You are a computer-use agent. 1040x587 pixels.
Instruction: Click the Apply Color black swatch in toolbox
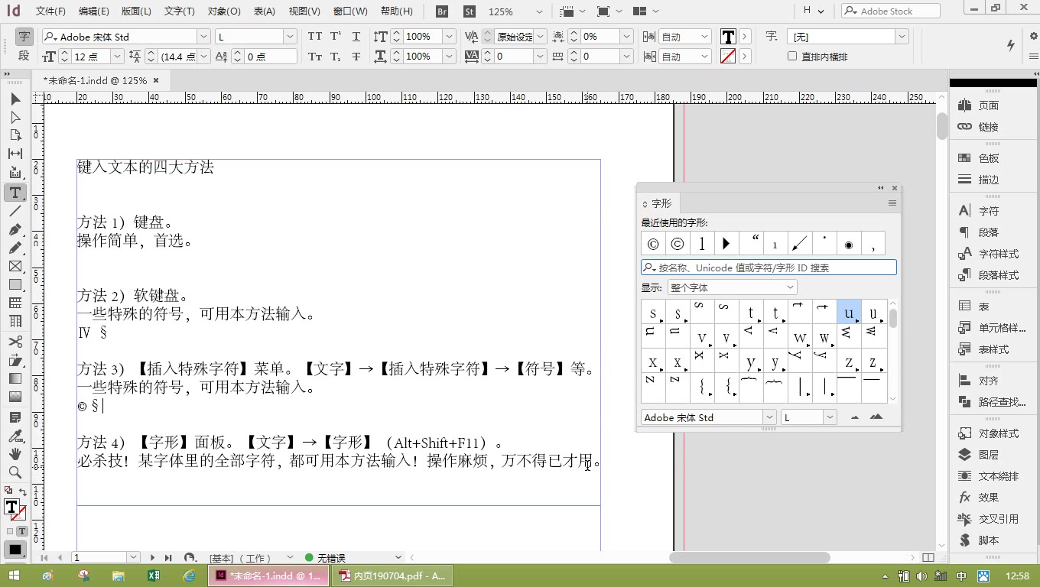[15, 550]
